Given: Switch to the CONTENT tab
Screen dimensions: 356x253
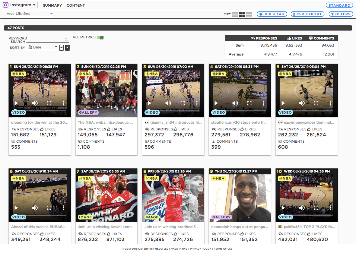Looking at the screenshot, I should point(76,5).
